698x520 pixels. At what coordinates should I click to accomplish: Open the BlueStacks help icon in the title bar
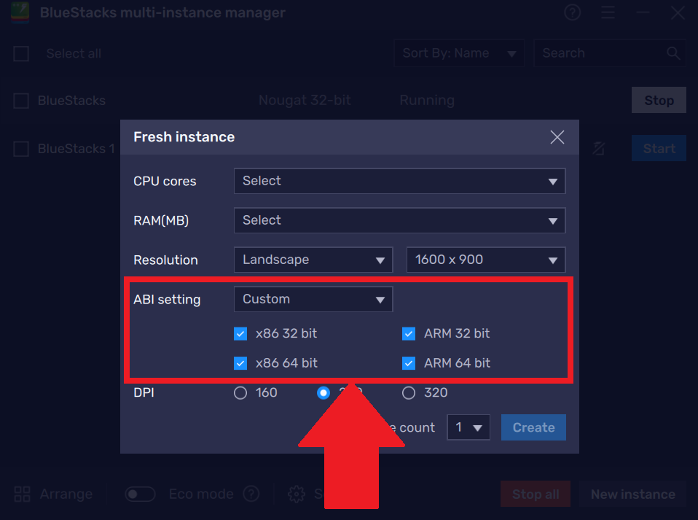(x=572, y=12)
